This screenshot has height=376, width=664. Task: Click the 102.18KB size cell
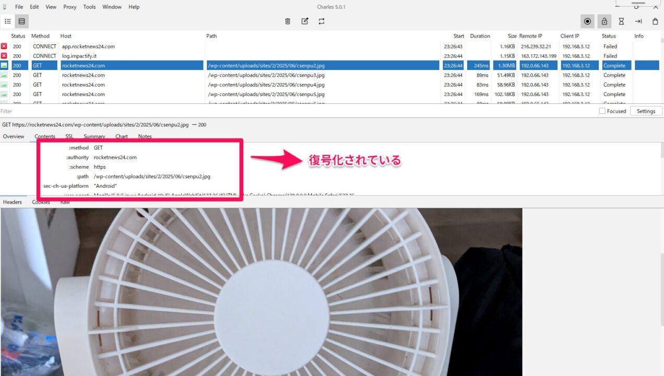point(505,95)
